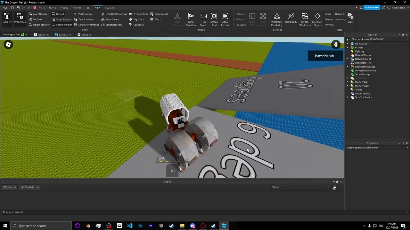
Task: Open the Performance panel
Action: (x=83, y=14)
